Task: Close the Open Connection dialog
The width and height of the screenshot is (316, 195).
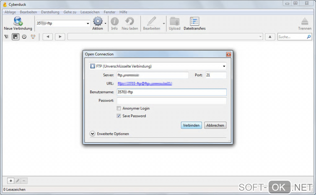Action: [229, 54]
